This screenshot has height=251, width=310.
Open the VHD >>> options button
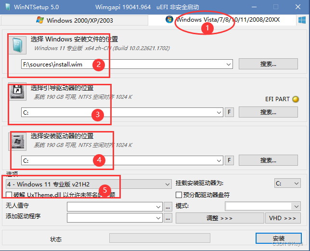(x=283, y=218)
